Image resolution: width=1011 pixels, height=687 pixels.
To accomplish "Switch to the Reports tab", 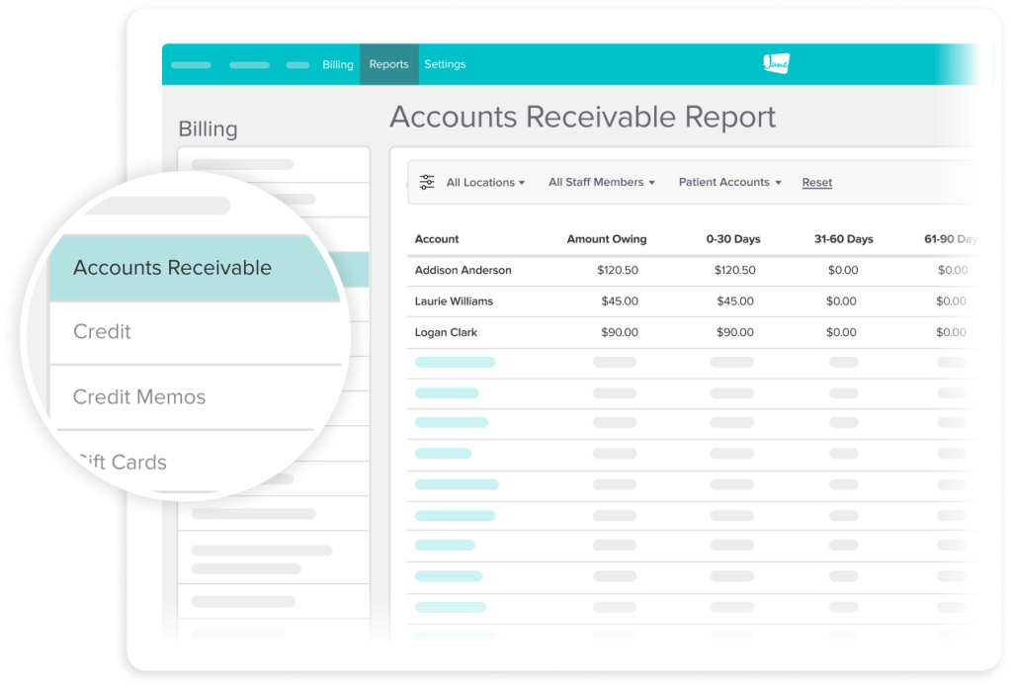I will click(388, 64).
